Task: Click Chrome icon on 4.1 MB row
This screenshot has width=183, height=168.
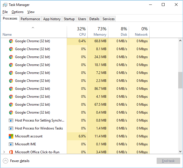Action: [x=11, y=97]
